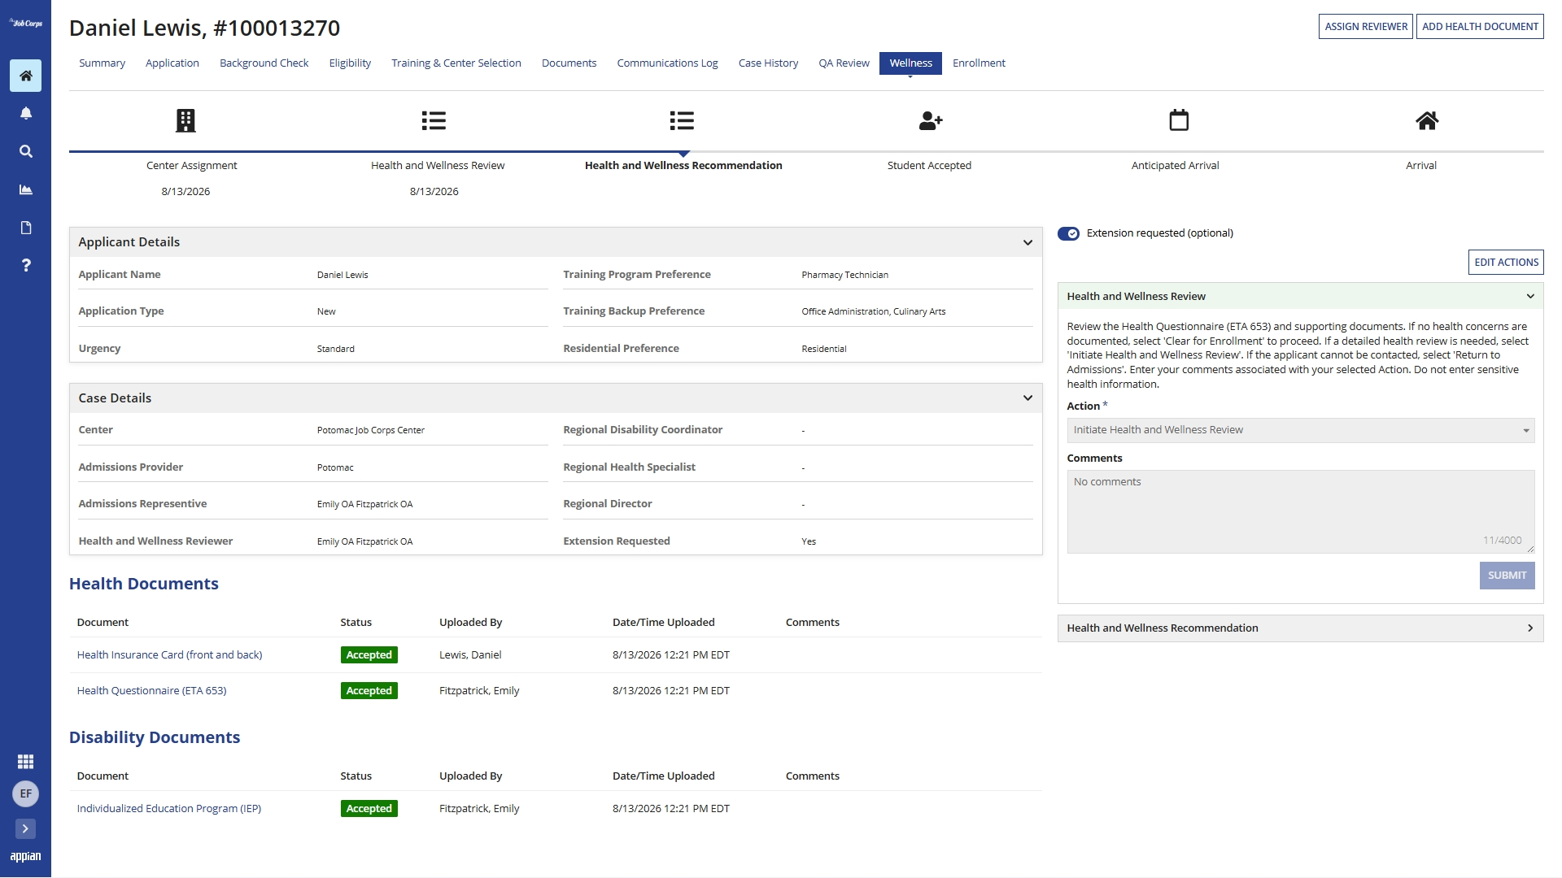Click the 'Office Administration, Culinary Arts' value
Screen dimensions: 1562x878
[x=873, y=311]
